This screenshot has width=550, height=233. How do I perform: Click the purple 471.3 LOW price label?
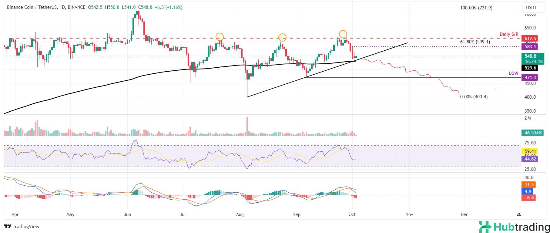tap(530, 78)
